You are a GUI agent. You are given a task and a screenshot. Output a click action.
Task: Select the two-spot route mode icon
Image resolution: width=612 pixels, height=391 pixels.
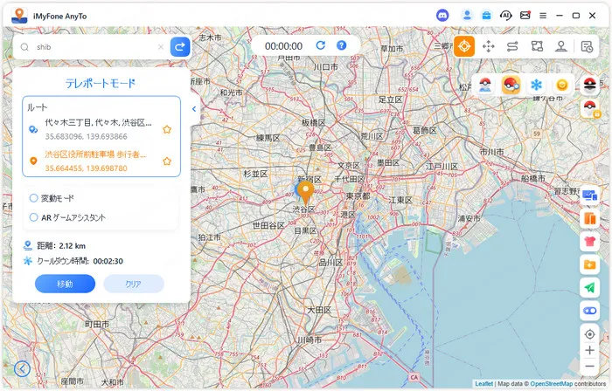coord(512,46)
